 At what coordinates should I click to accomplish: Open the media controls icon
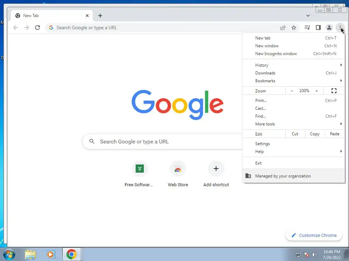307,28
